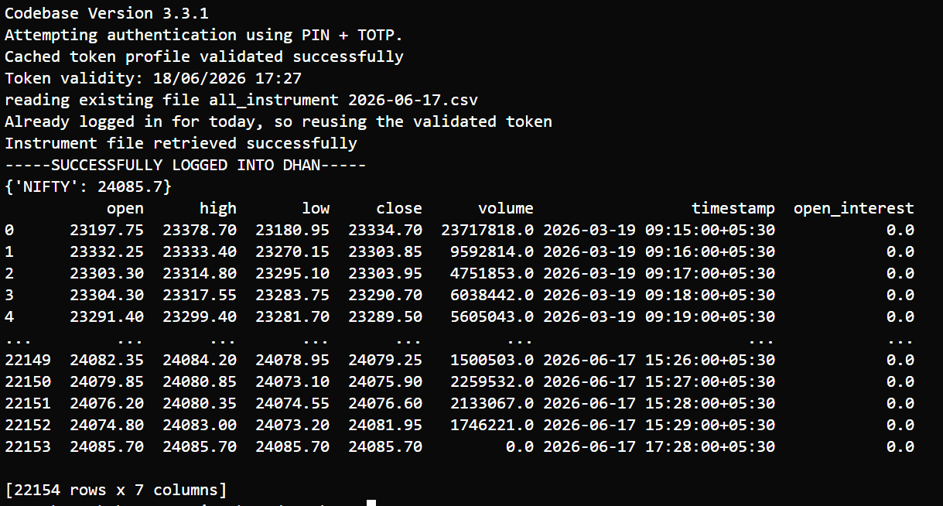943x506 pixels.
Task: Click volume value 23717818.0 in row 0
Action: (487, 230)
